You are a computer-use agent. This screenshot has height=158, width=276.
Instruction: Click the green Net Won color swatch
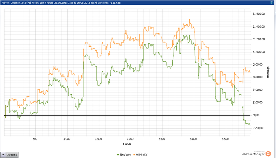click(x=118, y=155)
